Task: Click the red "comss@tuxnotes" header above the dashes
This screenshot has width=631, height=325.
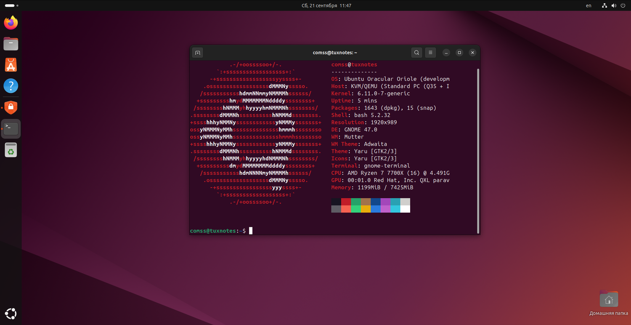Action: click(x=354, y=65)
